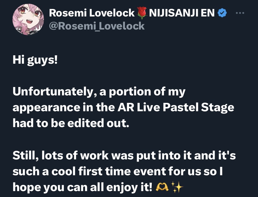Click the rose emoji in display name

point(142,13)
